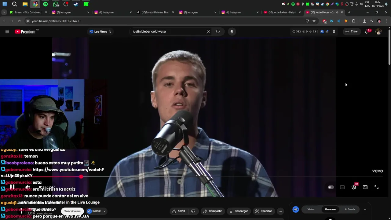Switch to the Vistas tab

311,209
